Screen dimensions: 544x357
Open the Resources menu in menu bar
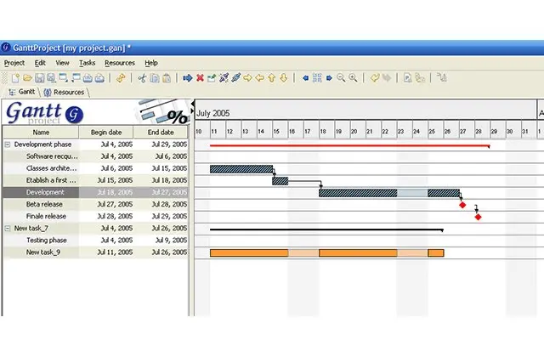coord(120,63)
